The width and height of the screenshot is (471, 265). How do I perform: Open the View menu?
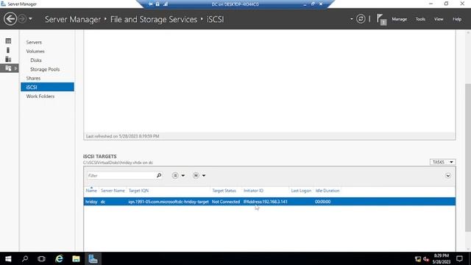(x=439, y=19)
